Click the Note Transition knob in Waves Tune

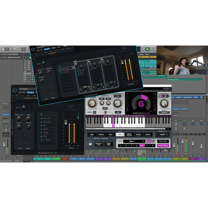click(117, 103)
